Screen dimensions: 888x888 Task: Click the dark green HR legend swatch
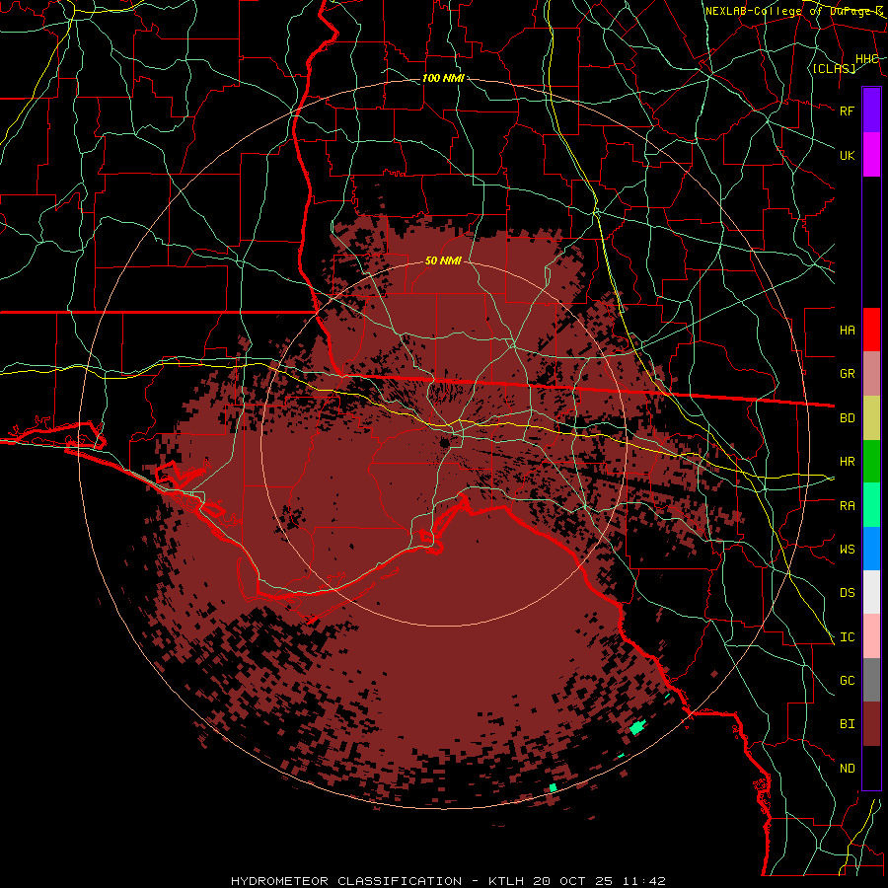click(x=871, y=462)
